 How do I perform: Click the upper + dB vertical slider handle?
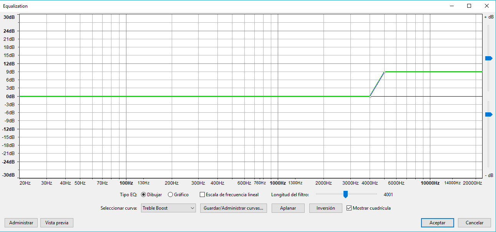488,58
